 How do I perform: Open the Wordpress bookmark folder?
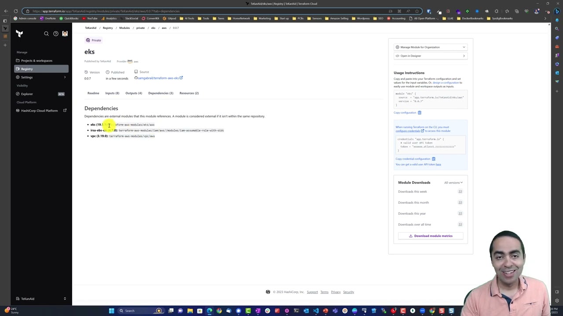point(361,18)
